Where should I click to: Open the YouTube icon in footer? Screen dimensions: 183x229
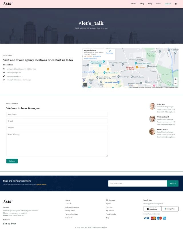pyautogui.click(x=15, y=224)
